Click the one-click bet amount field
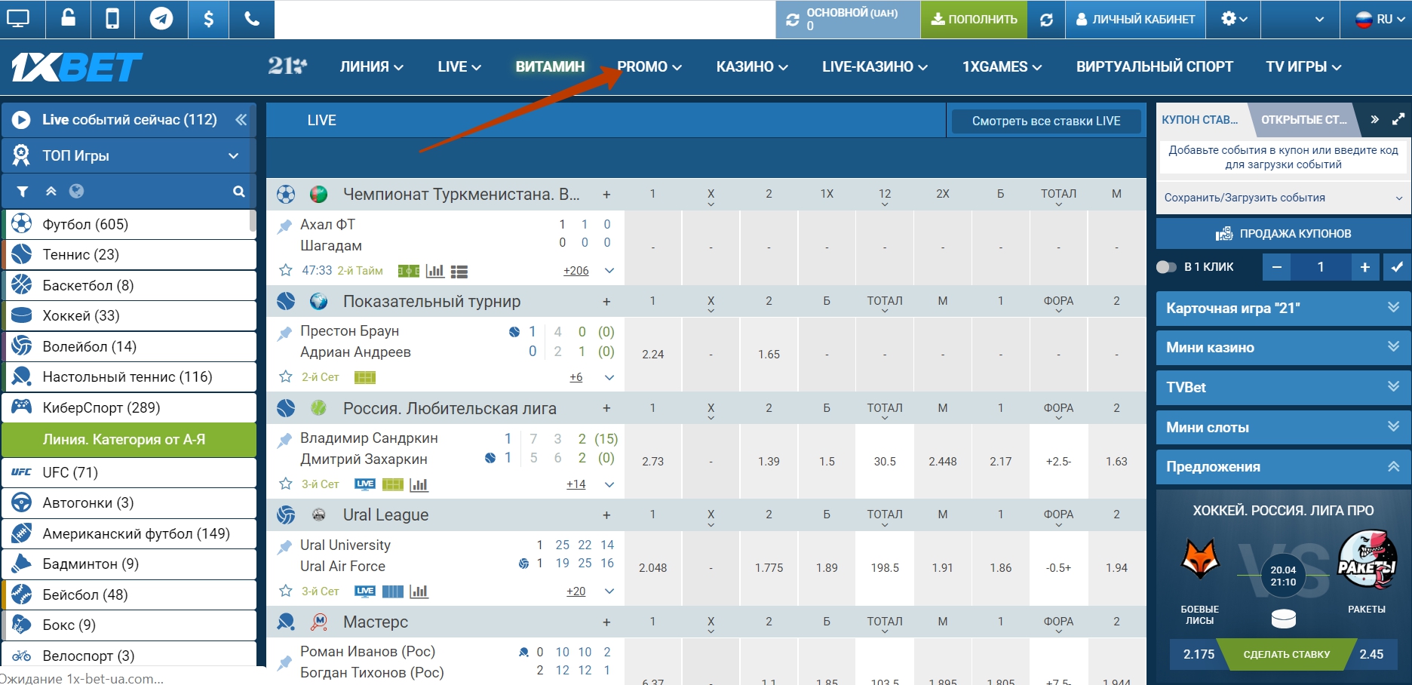The width and height of the screenshot is (1412, 685). pos(1321,267)
